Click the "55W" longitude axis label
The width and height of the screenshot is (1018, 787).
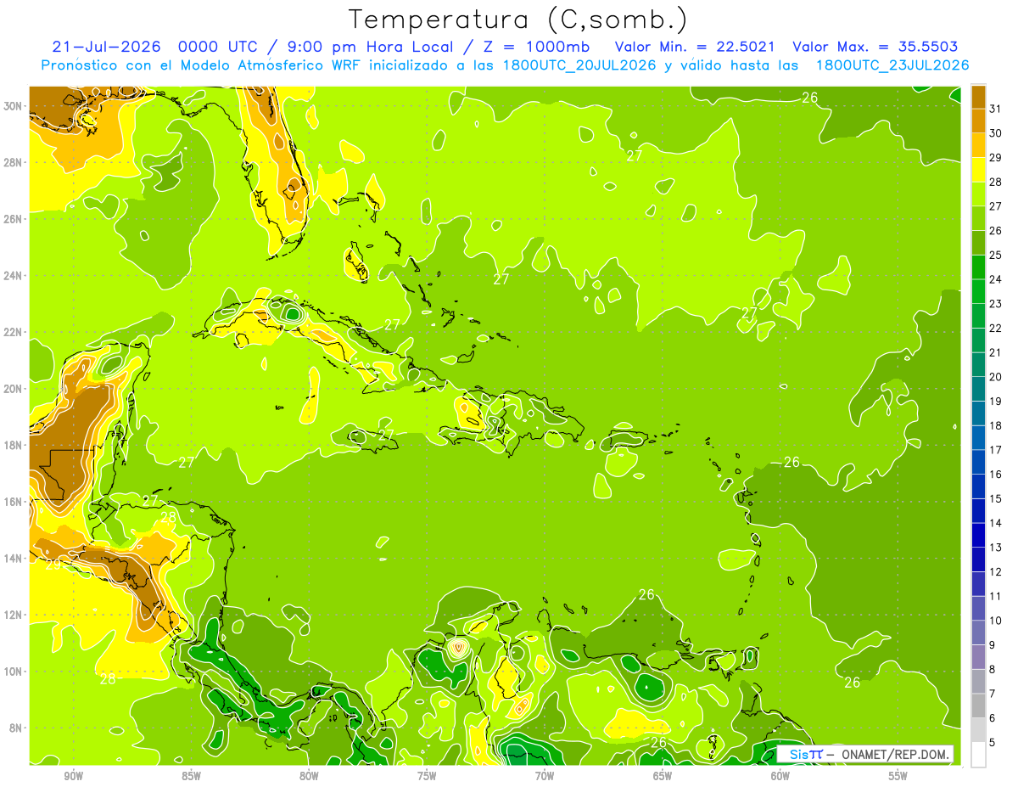(x=898, y=777)
